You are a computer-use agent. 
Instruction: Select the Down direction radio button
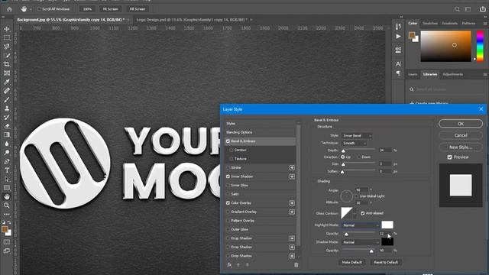(358, 157)
